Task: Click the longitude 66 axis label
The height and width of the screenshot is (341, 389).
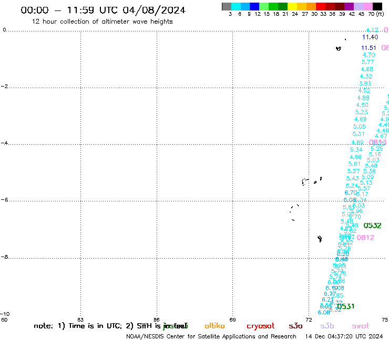Action: [157, 319]
